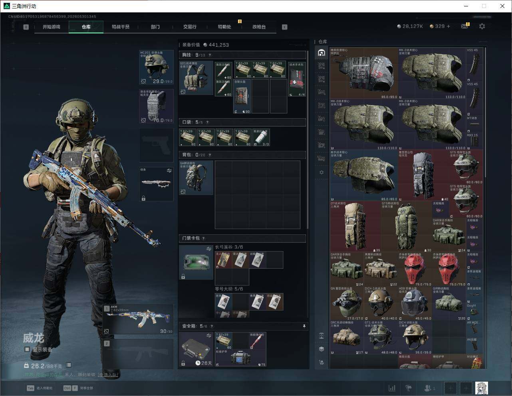Screen dimensions: 512x396
Task: Open the flag icon in bottom bar
Action: [409, 388]
